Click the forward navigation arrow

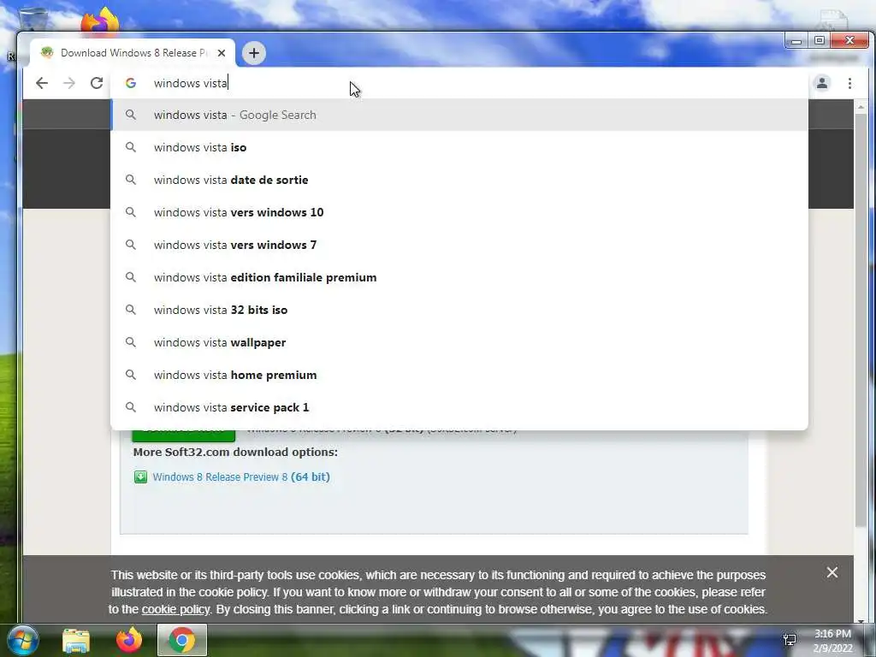[x=69, y=83]
